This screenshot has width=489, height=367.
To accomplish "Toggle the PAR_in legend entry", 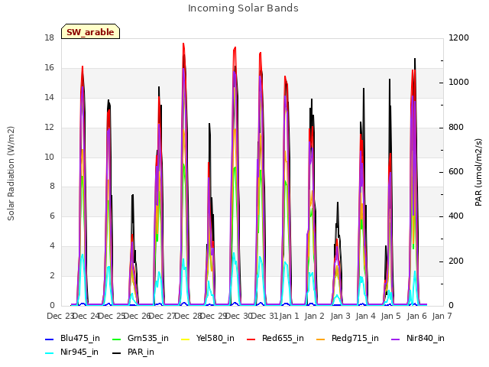I will [x=133, y=352].
